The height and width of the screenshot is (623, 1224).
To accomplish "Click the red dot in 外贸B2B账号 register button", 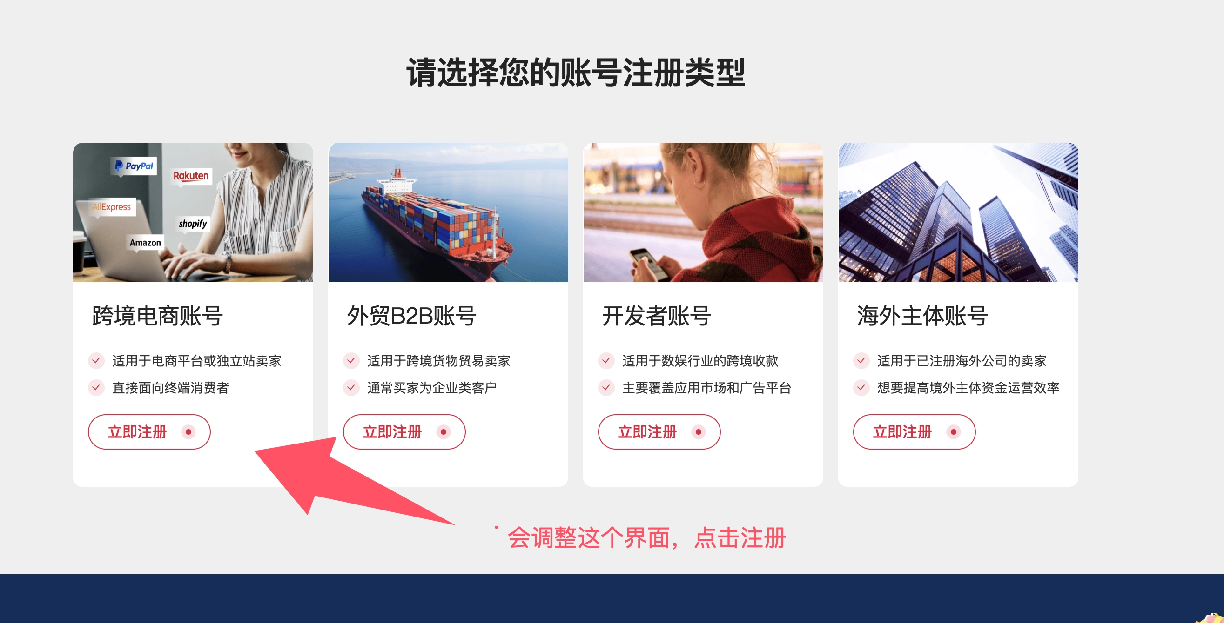I will (x=444, y=432).
